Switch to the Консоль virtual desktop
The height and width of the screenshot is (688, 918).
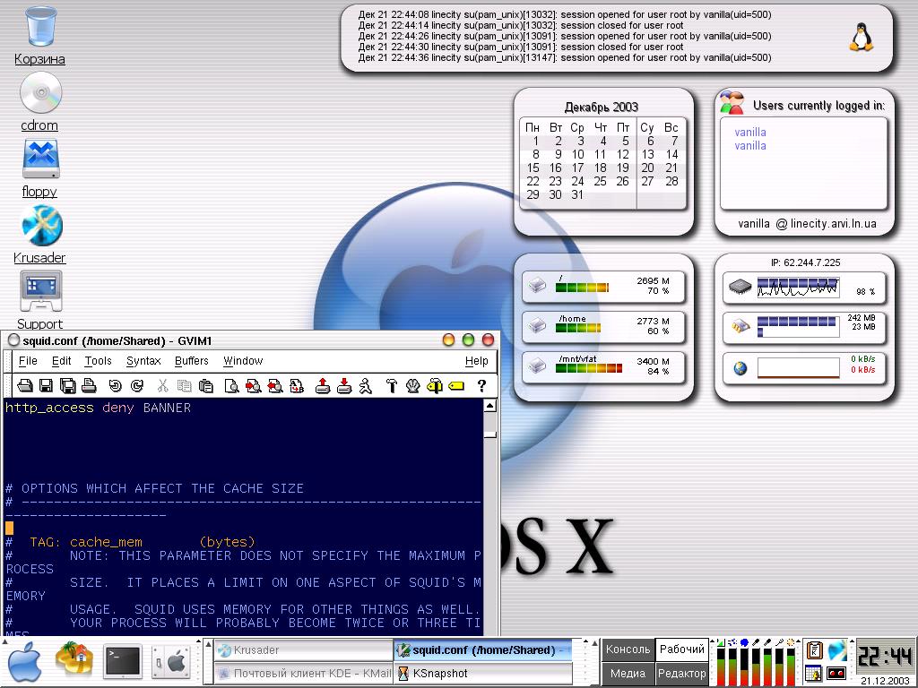(628, 649)
